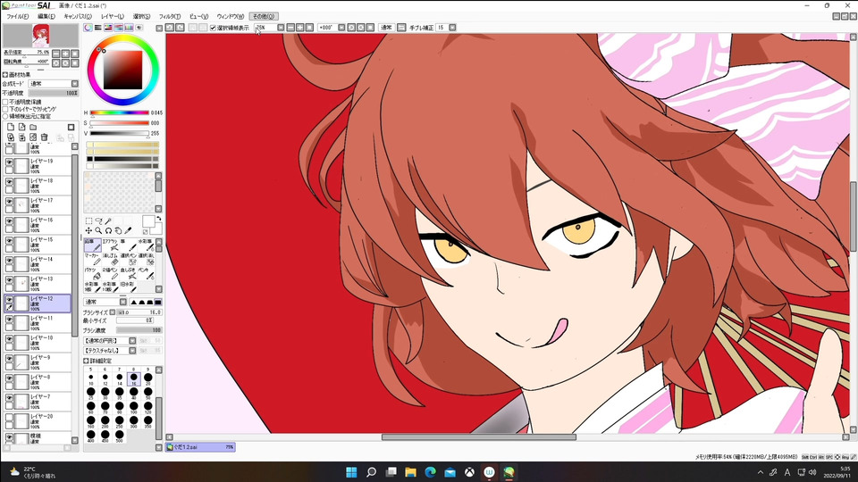
Task: Toggle the selection edge display checkbox (選択領域表示)
Action: coord(213,28)
